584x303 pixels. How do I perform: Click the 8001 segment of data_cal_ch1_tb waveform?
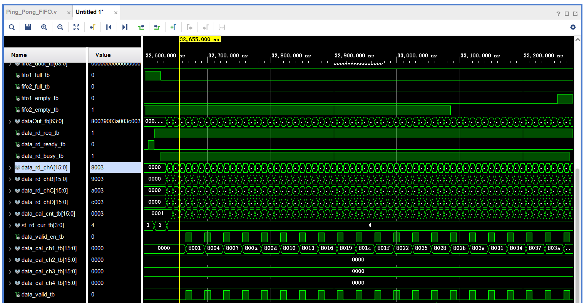pos(194,248)
